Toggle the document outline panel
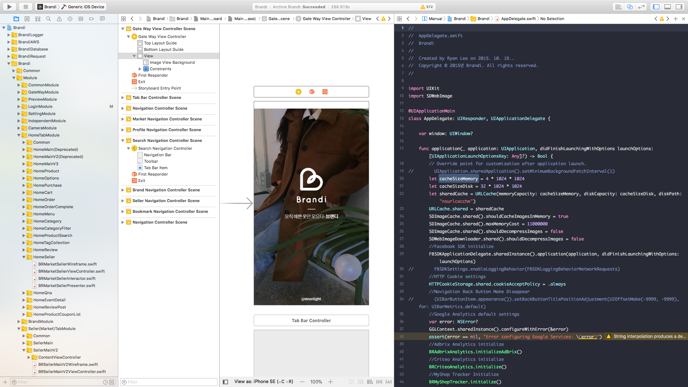Viewport: 688px width, 387px height. 225,382
